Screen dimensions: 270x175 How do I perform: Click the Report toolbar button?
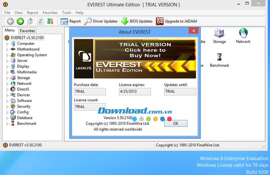point(70,21)
